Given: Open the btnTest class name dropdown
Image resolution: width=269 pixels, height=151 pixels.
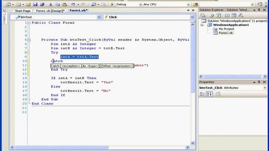Looking at the screenshot, I should 99,17.
